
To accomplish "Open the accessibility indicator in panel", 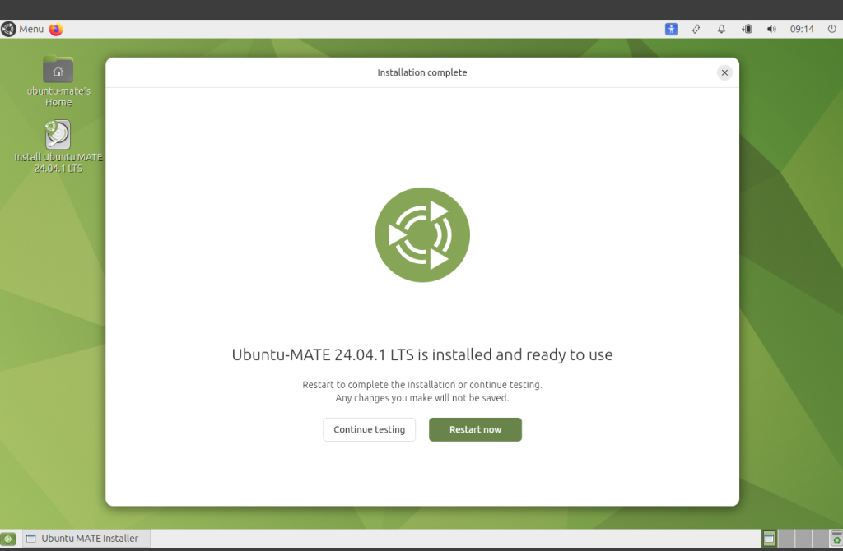I will coord(671,29).
